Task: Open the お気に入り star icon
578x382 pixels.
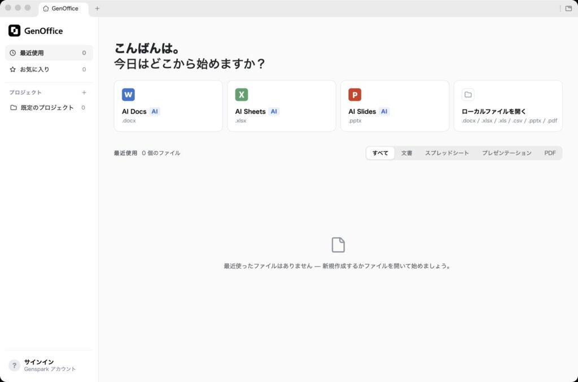Action: [12, 69]
